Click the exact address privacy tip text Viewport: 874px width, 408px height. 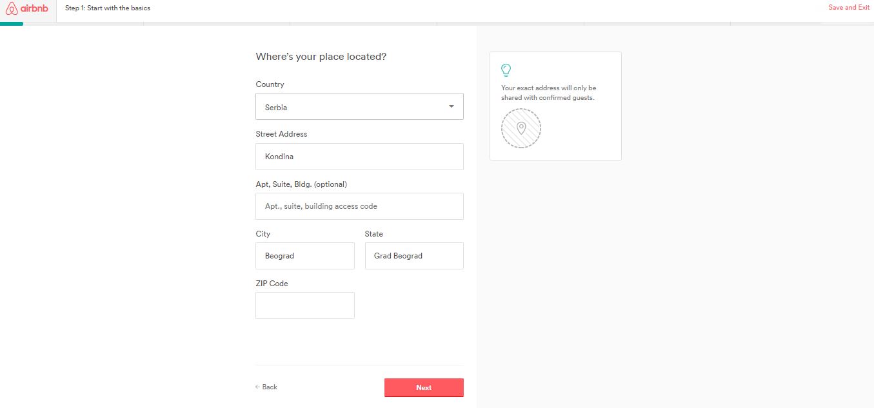(x=549, y=93)
